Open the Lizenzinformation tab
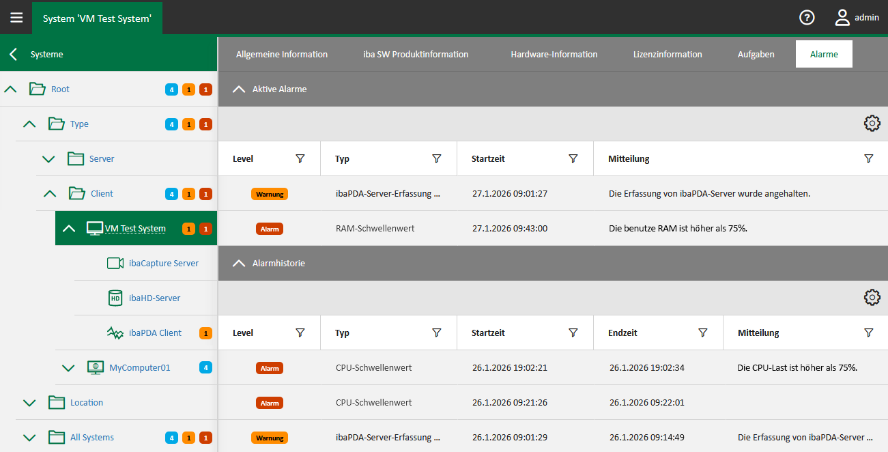 [667, 54]
